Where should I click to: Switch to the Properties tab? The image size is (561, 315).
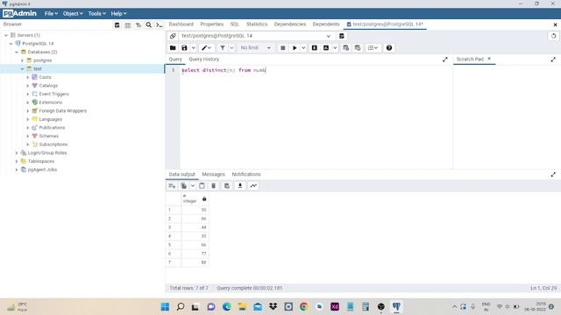click(212, 24)
